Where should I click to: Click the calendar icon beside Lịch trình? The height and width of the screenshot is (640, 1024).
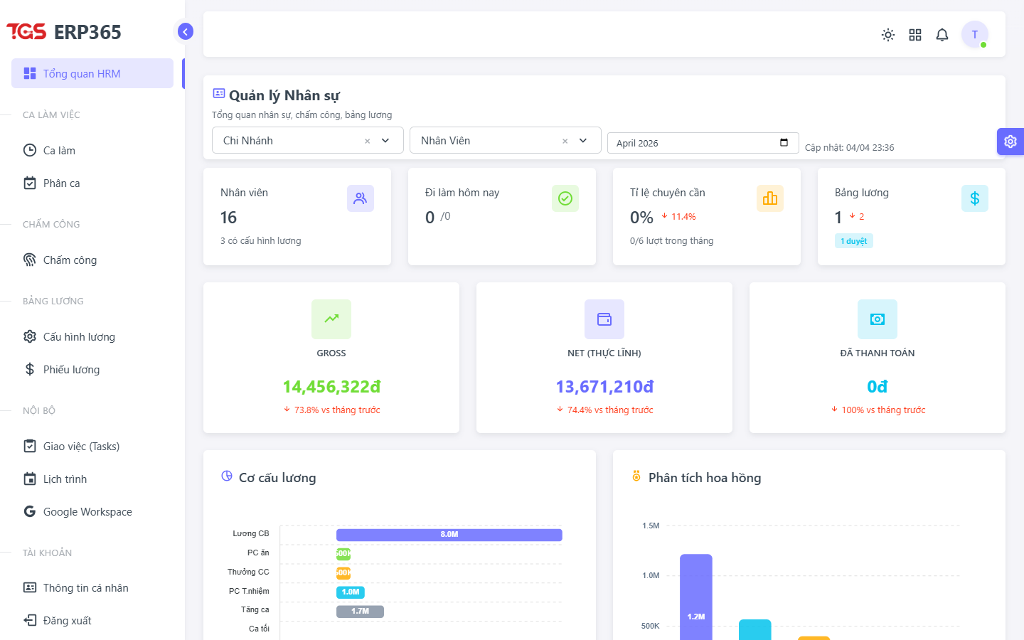coord(30,479)
